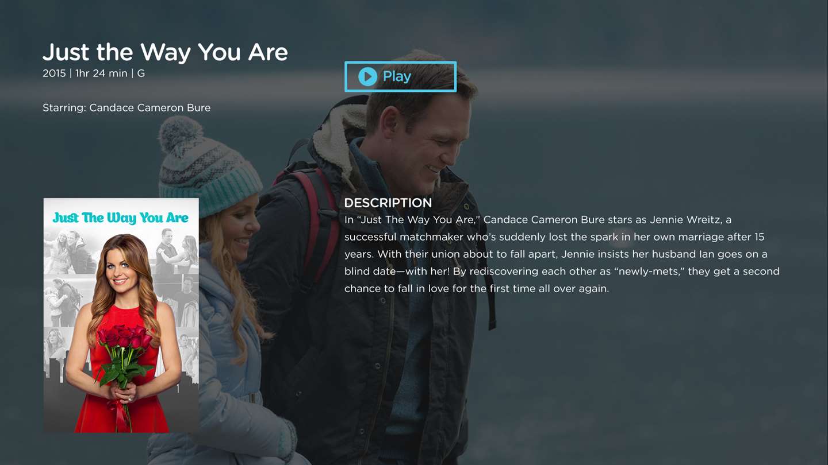Image resolution: width=828 pixels, height=465 pixels.
Task: Click the 1hr 24 min runtime label
Action: coord(101,73)
